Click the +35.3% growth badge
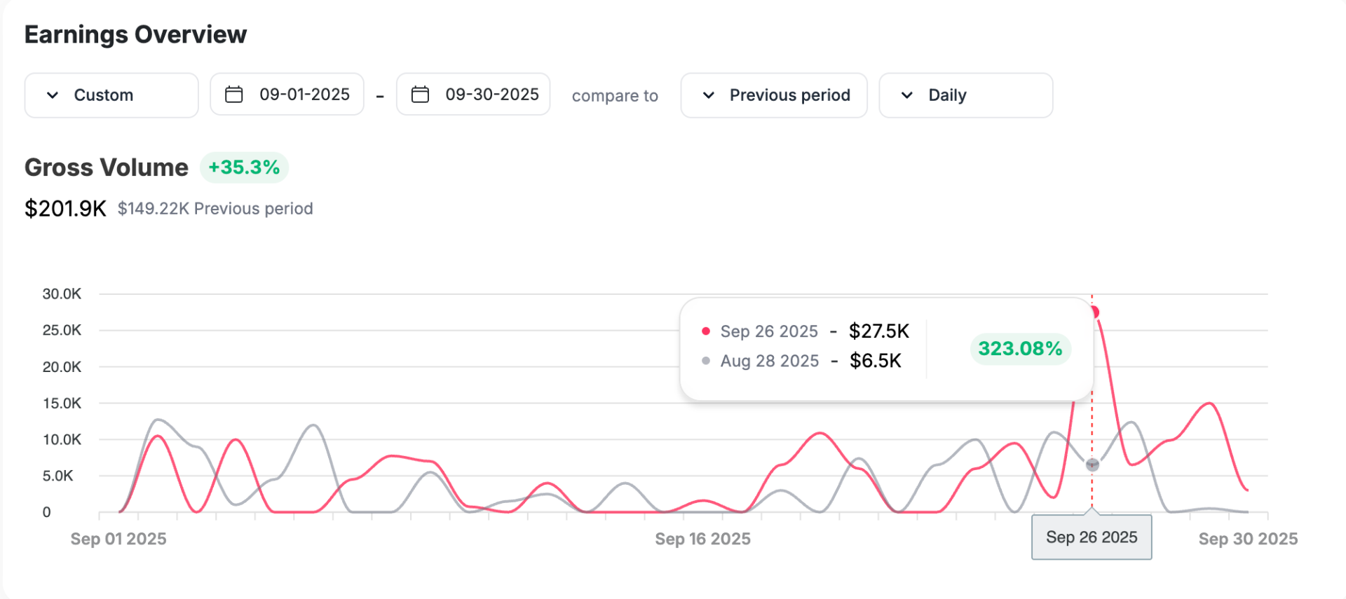The width and height of the screenshot is (1346, 599). [244, 167]
